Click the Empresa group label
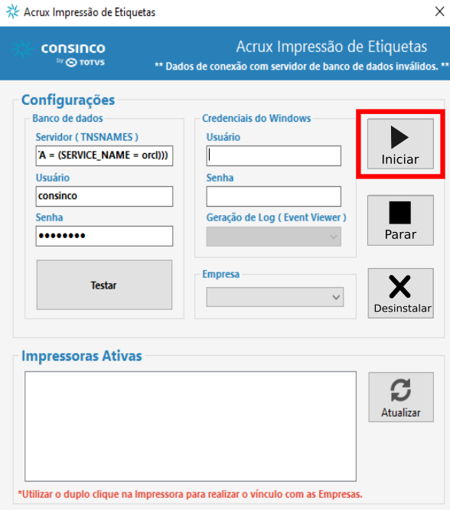The height and width of the screenshot is (510, 450). (x=220, y=274)
